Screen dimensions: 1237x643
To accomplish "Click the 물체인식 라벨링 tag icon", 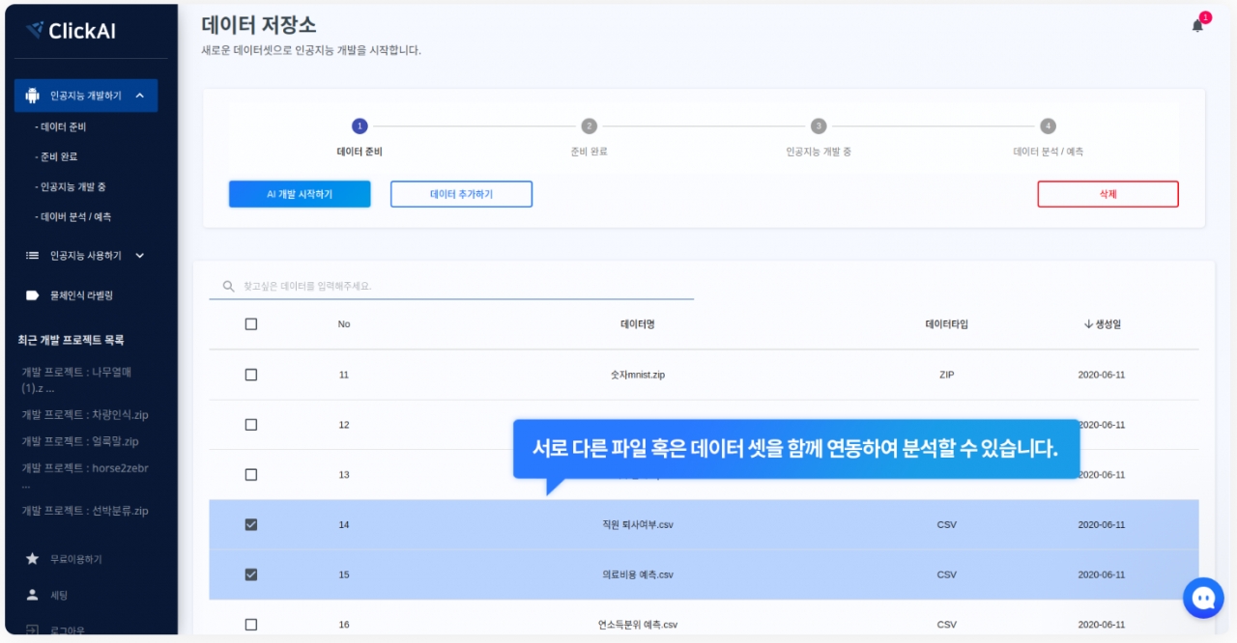I will (x=33, y=295).
